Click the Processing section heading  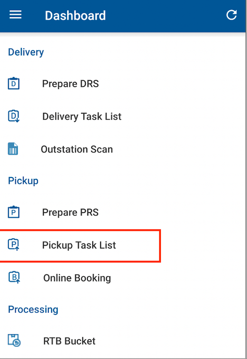coord(33,309)
